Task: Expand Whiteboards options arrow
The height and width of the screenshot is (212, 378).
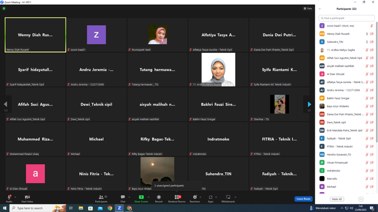Action: (x=235, y=197)
